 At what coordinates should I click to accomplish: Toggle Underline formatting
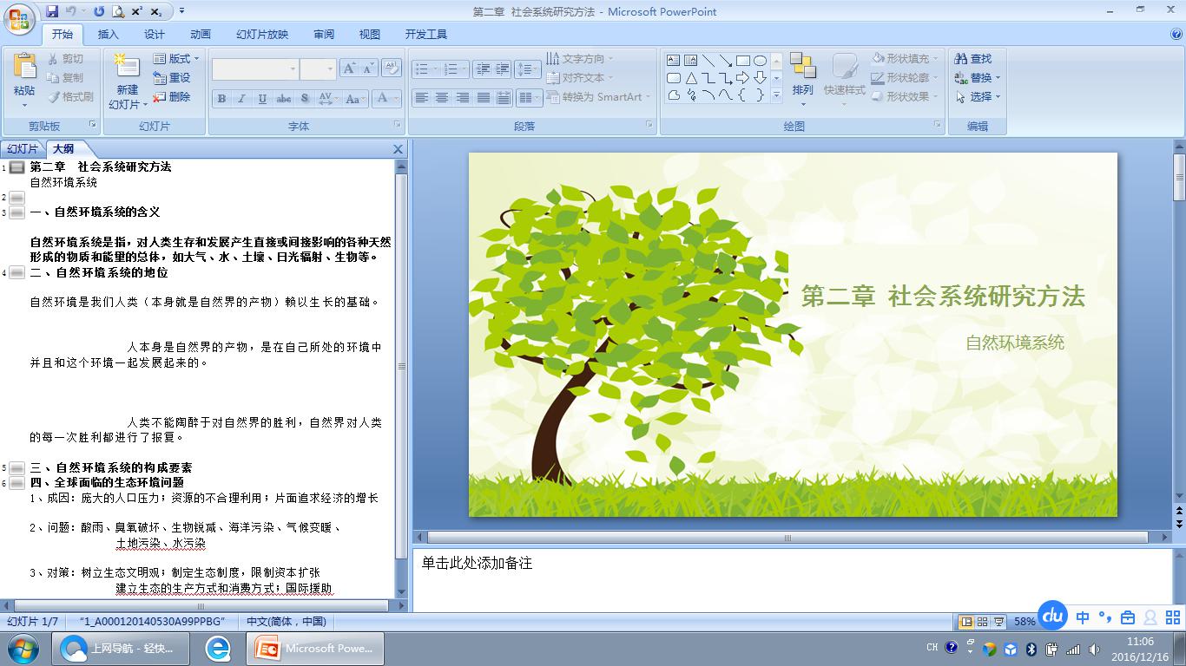262,99
